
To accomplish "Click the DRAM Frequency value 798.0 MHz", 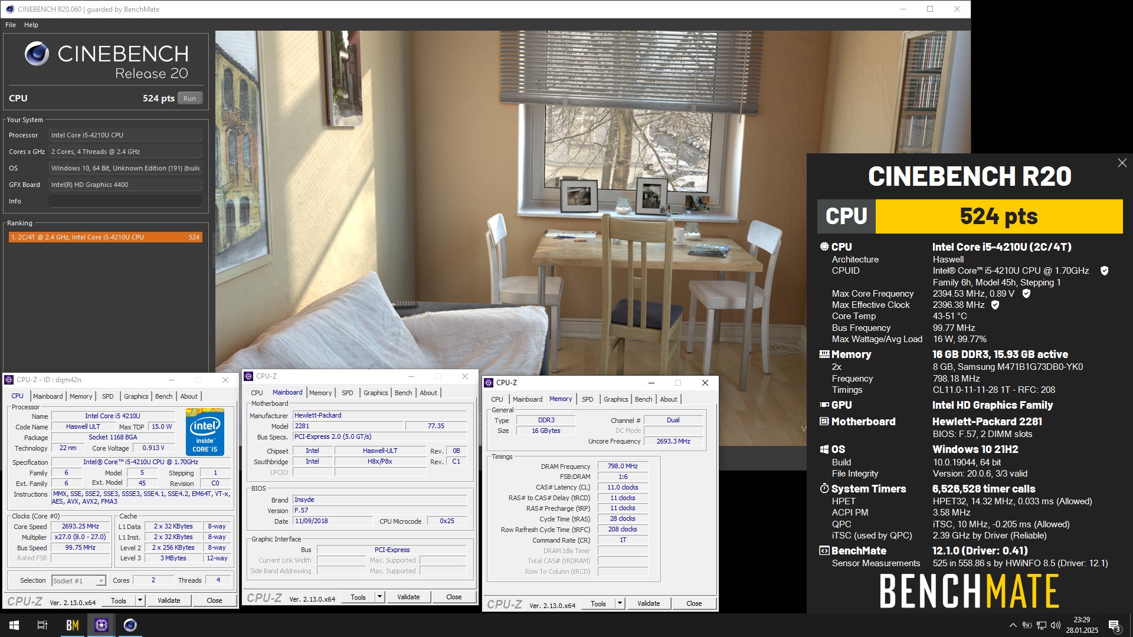I will click(x=623, y=466).
